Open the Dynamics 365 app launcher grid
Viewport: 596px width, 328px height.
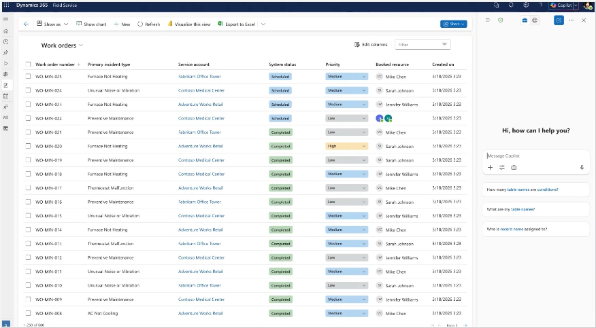pyautogui.click(x=5, y=5)
